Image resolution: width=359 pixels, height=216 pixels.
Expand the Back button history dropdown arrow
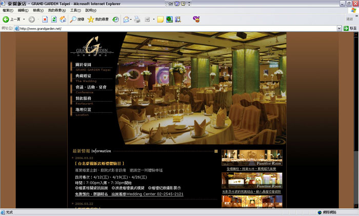[24, 19]
